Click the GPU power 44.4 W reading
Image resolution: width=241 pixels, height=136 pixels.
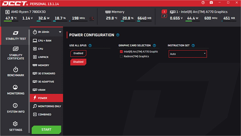coord(193,18)
